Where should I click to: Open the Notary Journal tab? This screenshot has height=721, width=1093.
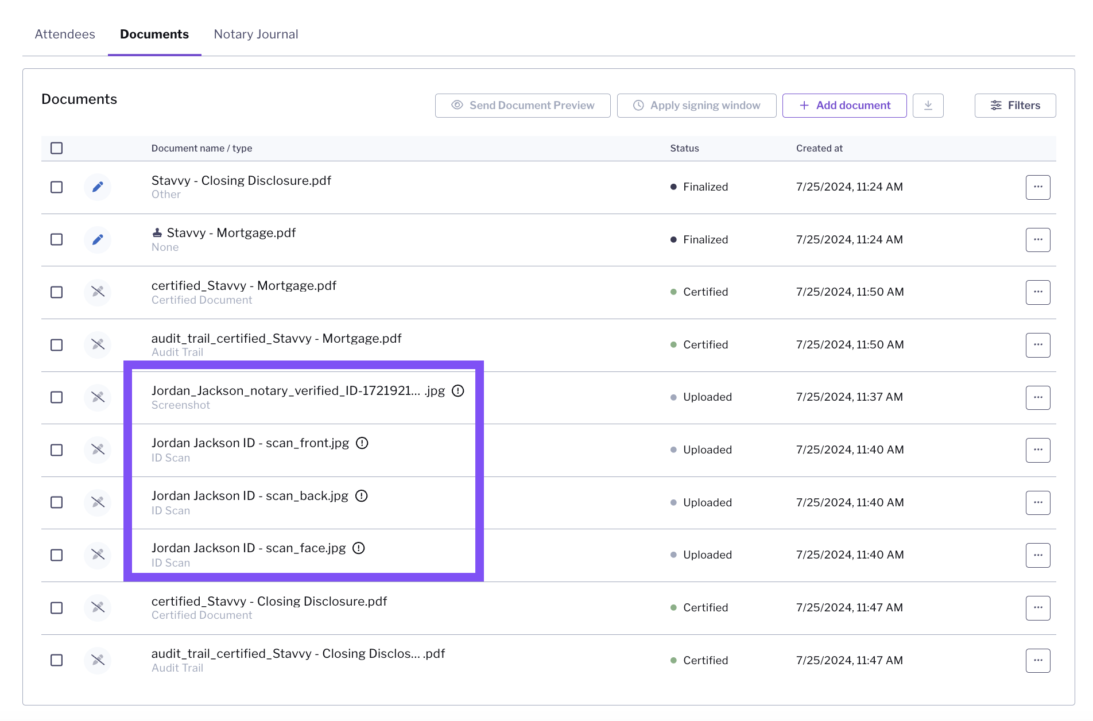(x=256, y=34)
